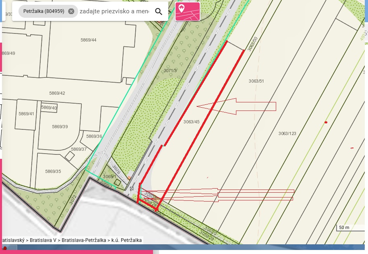
Task: Remove the Petržalka (804959) filter chip
Action: point(71,11)
